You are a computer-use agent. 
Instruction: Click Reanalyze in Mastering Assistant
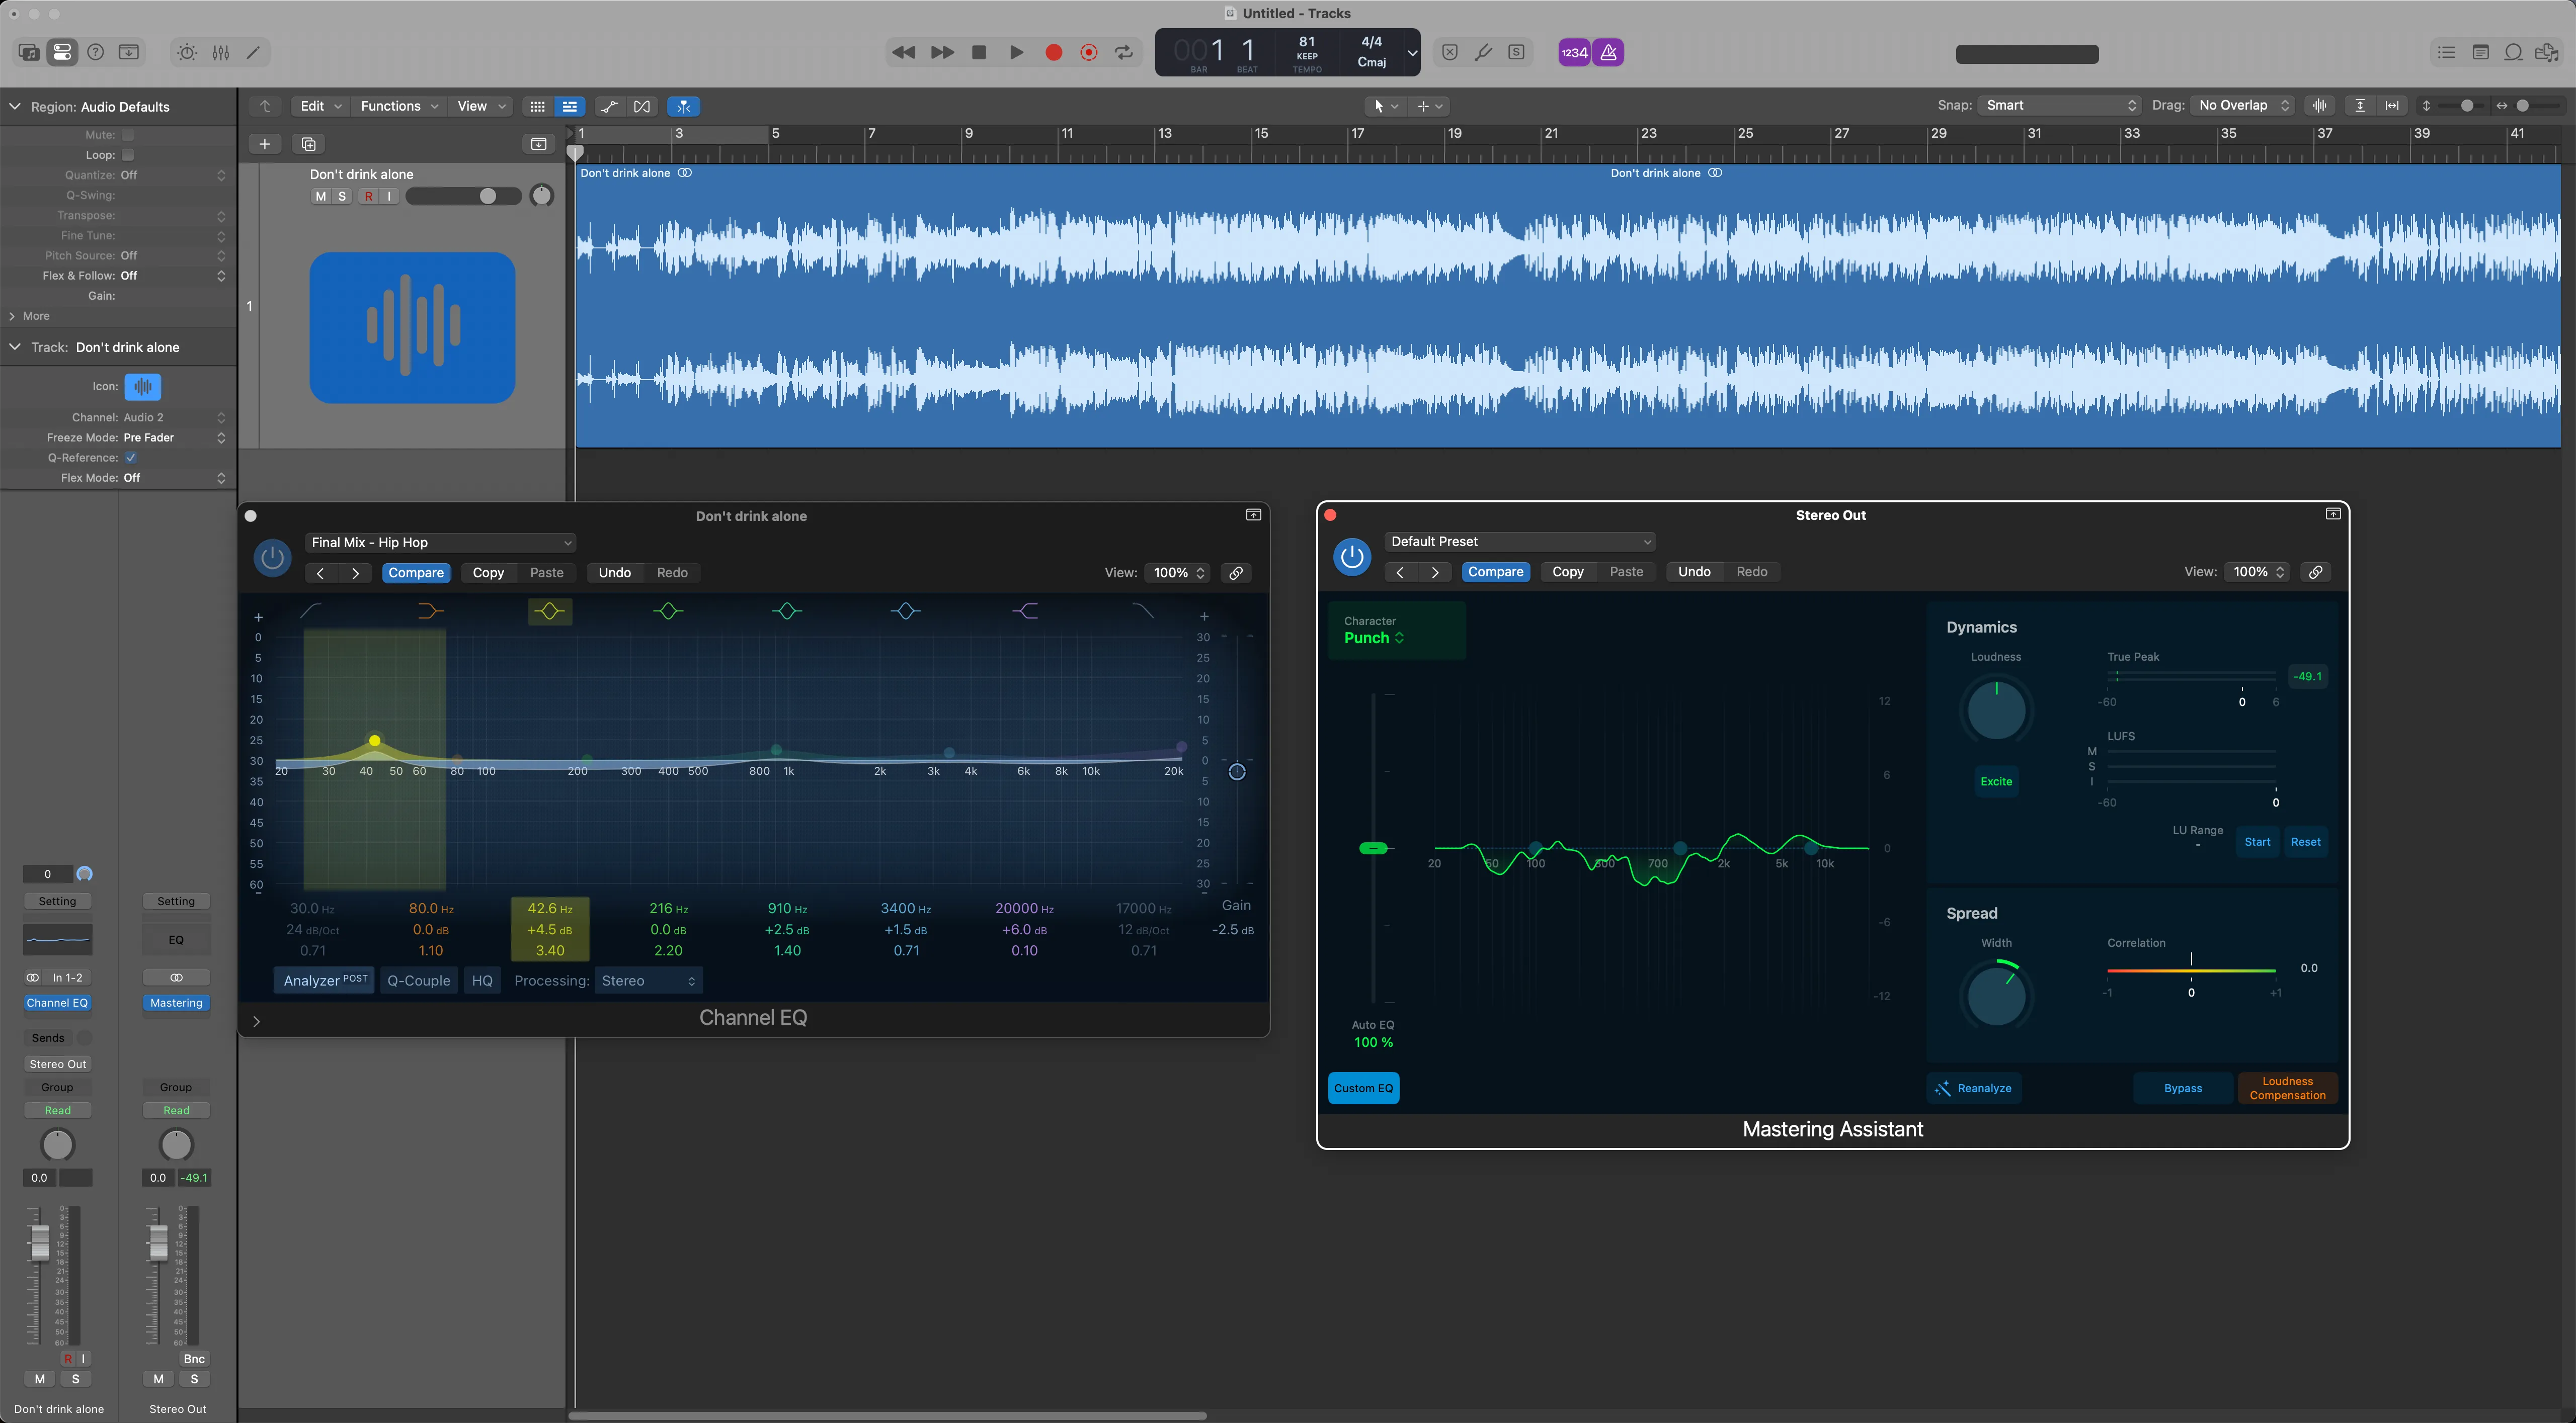[1975, 1088]
